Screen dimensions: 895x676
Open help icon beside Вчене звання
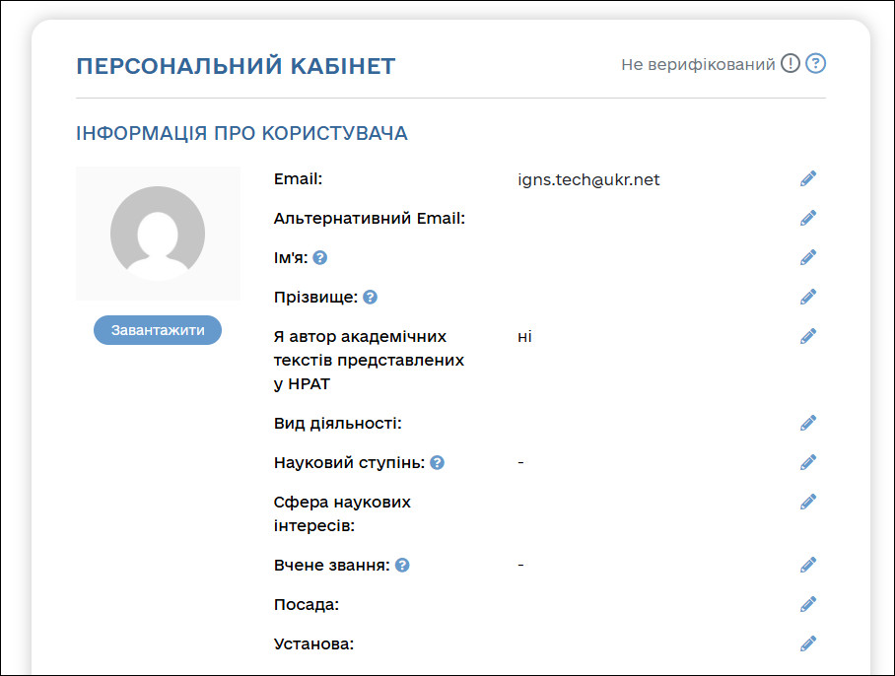click(x=402, y=566)
